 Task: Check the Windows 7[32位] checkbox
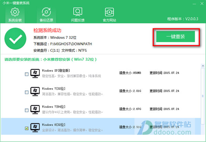27,92
